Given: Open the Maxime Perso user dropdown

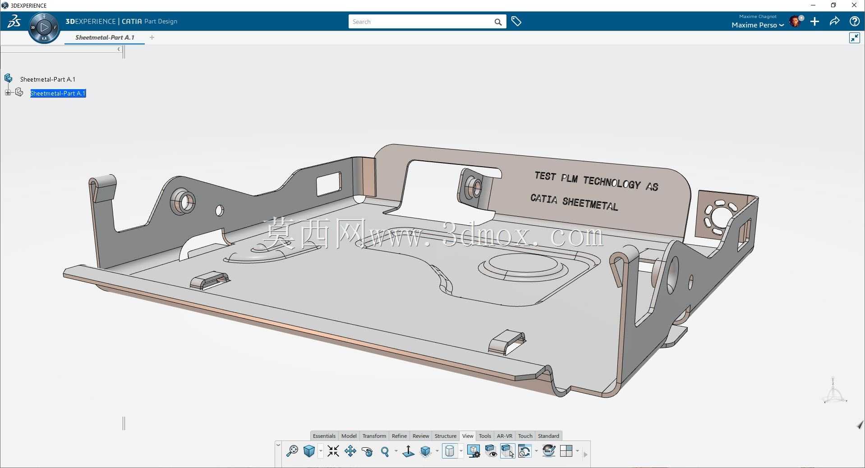Looking at the screenshot, I should point(758,25).
